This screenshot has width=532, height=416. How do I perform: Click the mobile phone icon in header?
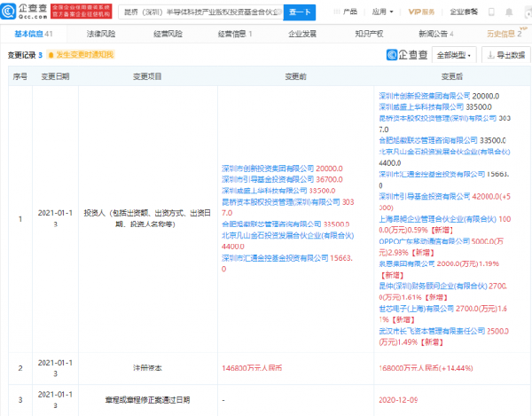click(491, 12)
